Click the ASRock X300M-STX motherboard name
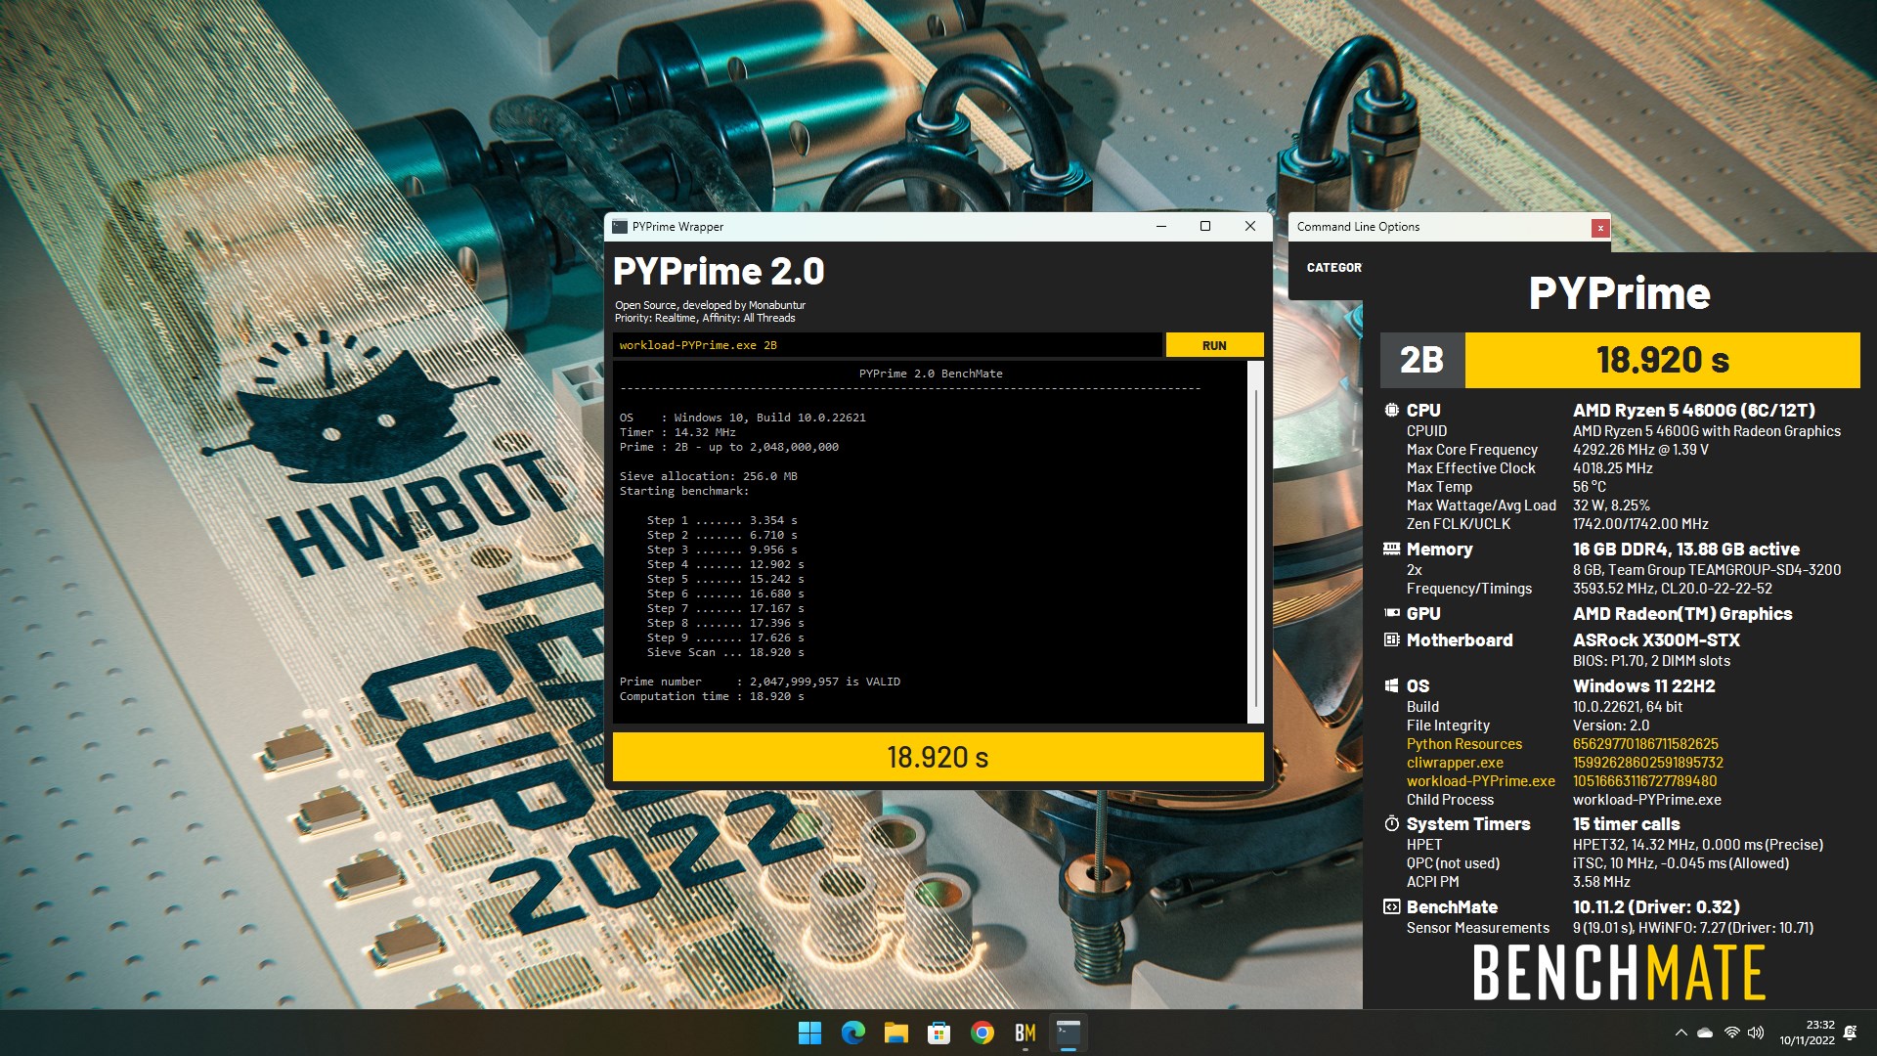This screenshot has width=1877, height=1056. pyautogui.click(x=1656, y=640)
